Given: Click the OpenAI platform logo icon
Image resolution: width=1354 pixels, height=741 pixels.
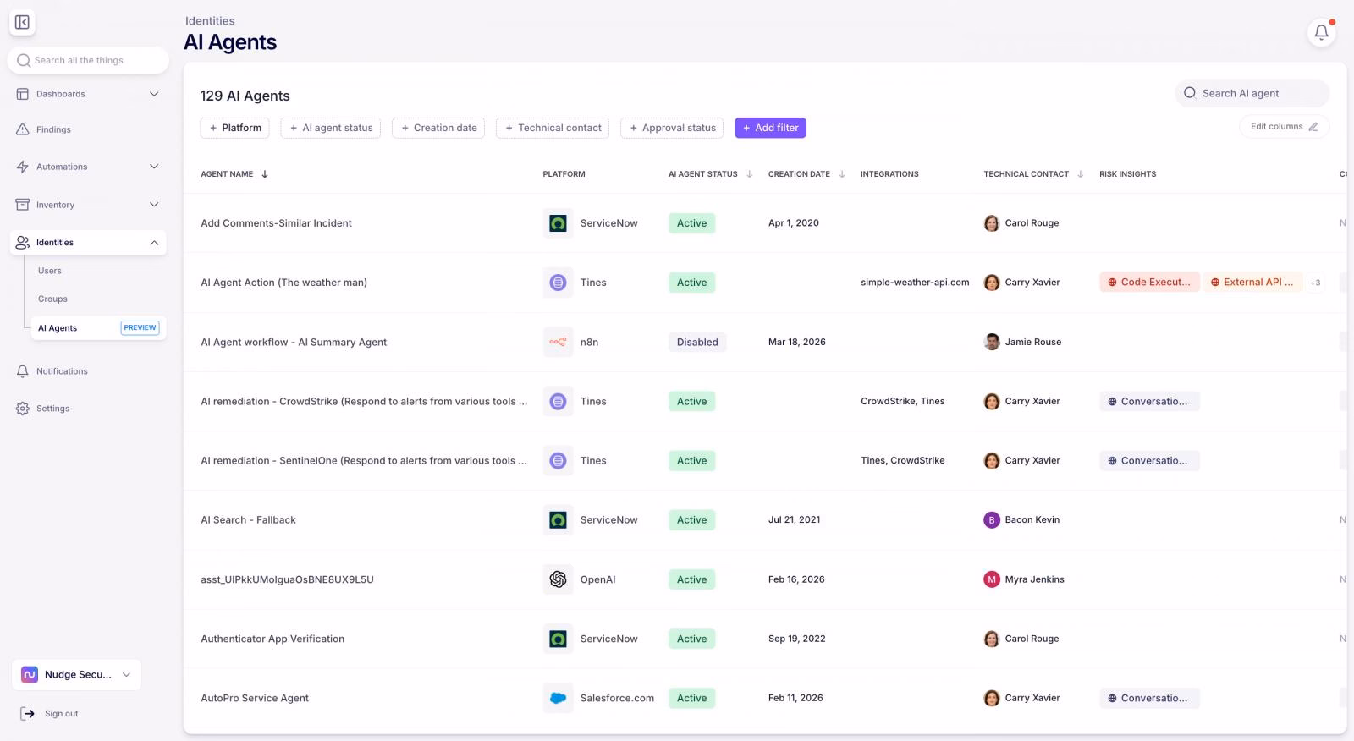Looking at the screenshot, I should pyautogui.click(x=558, y=579).
